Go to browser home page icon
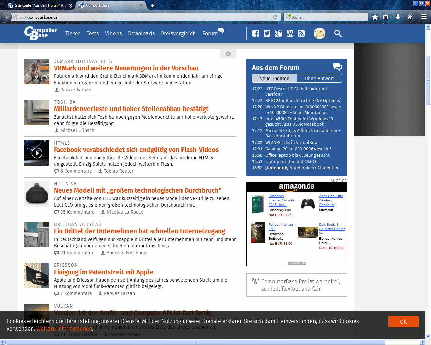The width and height of the screenshot is (431, 345). pos(410,17)
